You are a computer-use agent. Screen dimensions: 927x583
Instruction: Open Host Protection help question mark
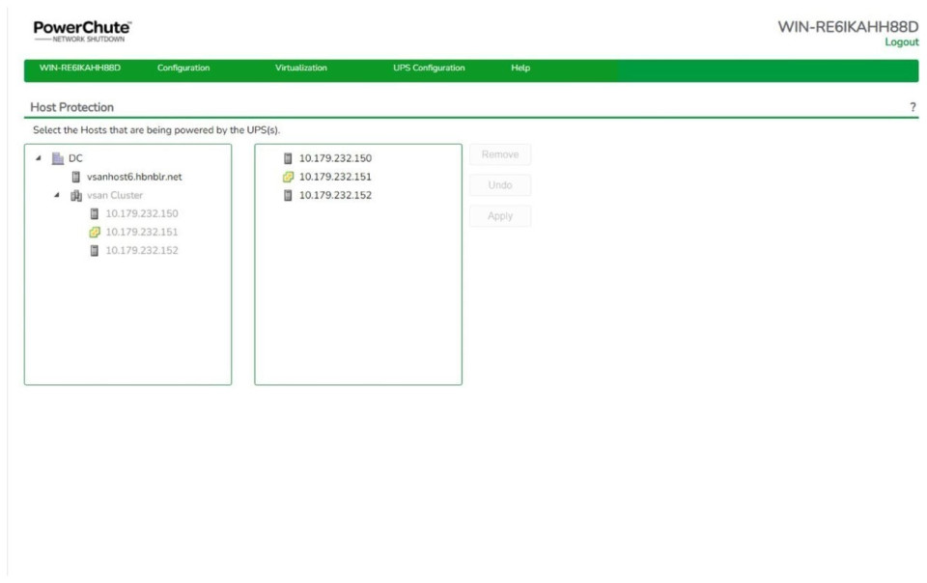913,107
